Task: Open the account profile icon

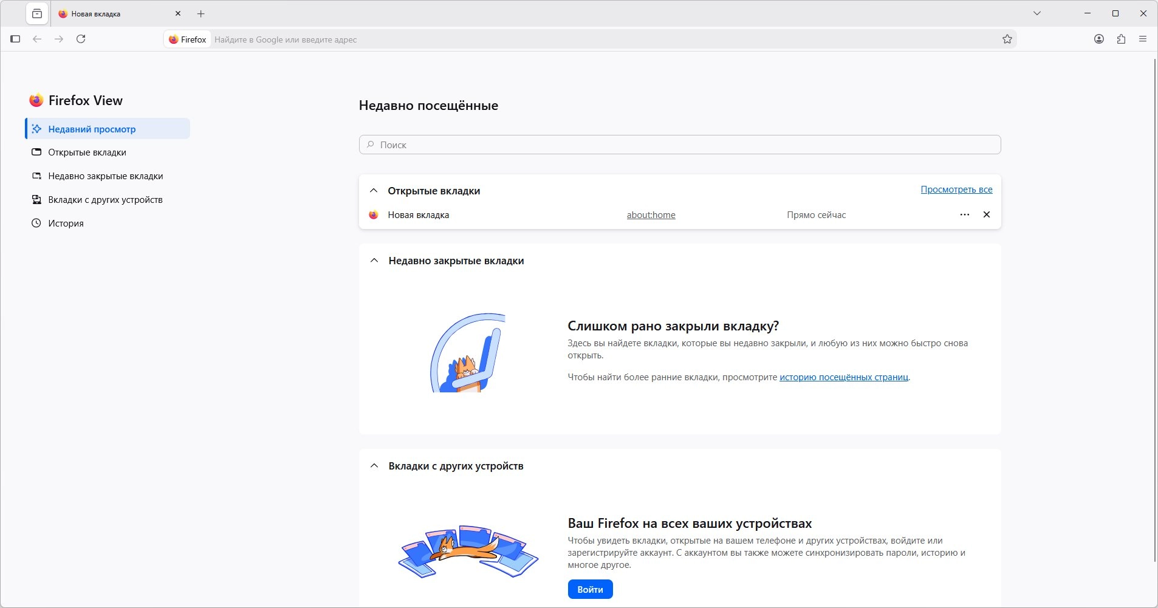Action: click(x=1099, y=39)
